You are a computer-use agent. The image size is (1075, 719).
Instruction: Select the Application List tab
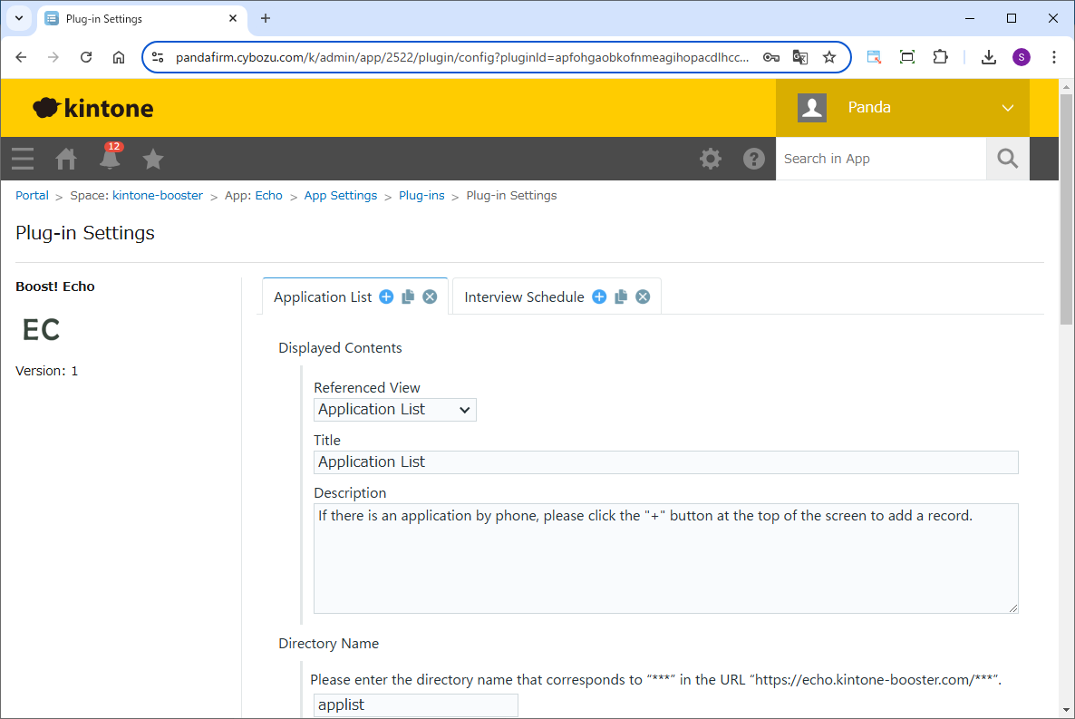pos(323,296)
